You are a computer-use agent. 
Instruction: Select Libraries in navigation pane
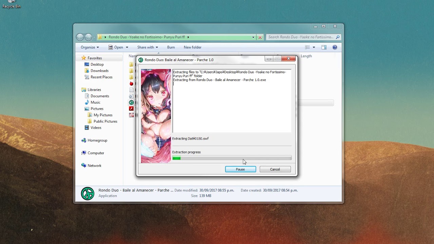pos(94,90)
